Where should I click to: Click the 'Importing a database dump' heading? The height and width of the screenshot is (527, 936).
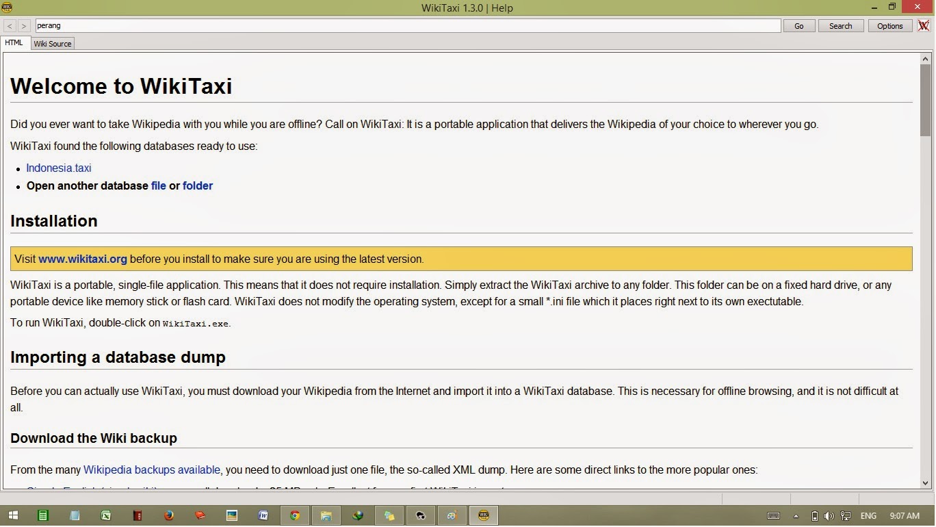[x=118, y=357]
